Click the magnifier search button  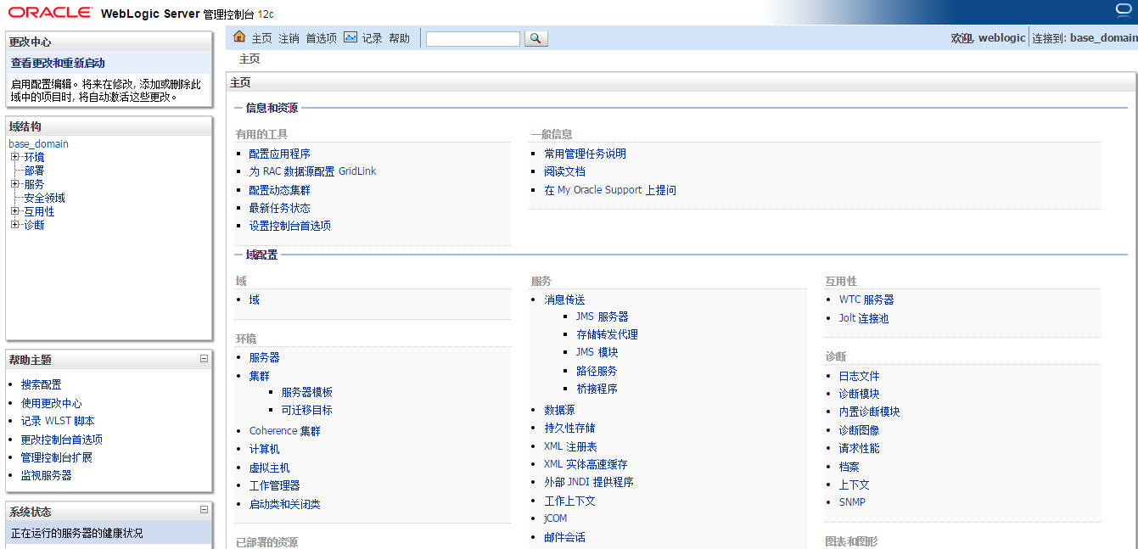click(536, 38)
